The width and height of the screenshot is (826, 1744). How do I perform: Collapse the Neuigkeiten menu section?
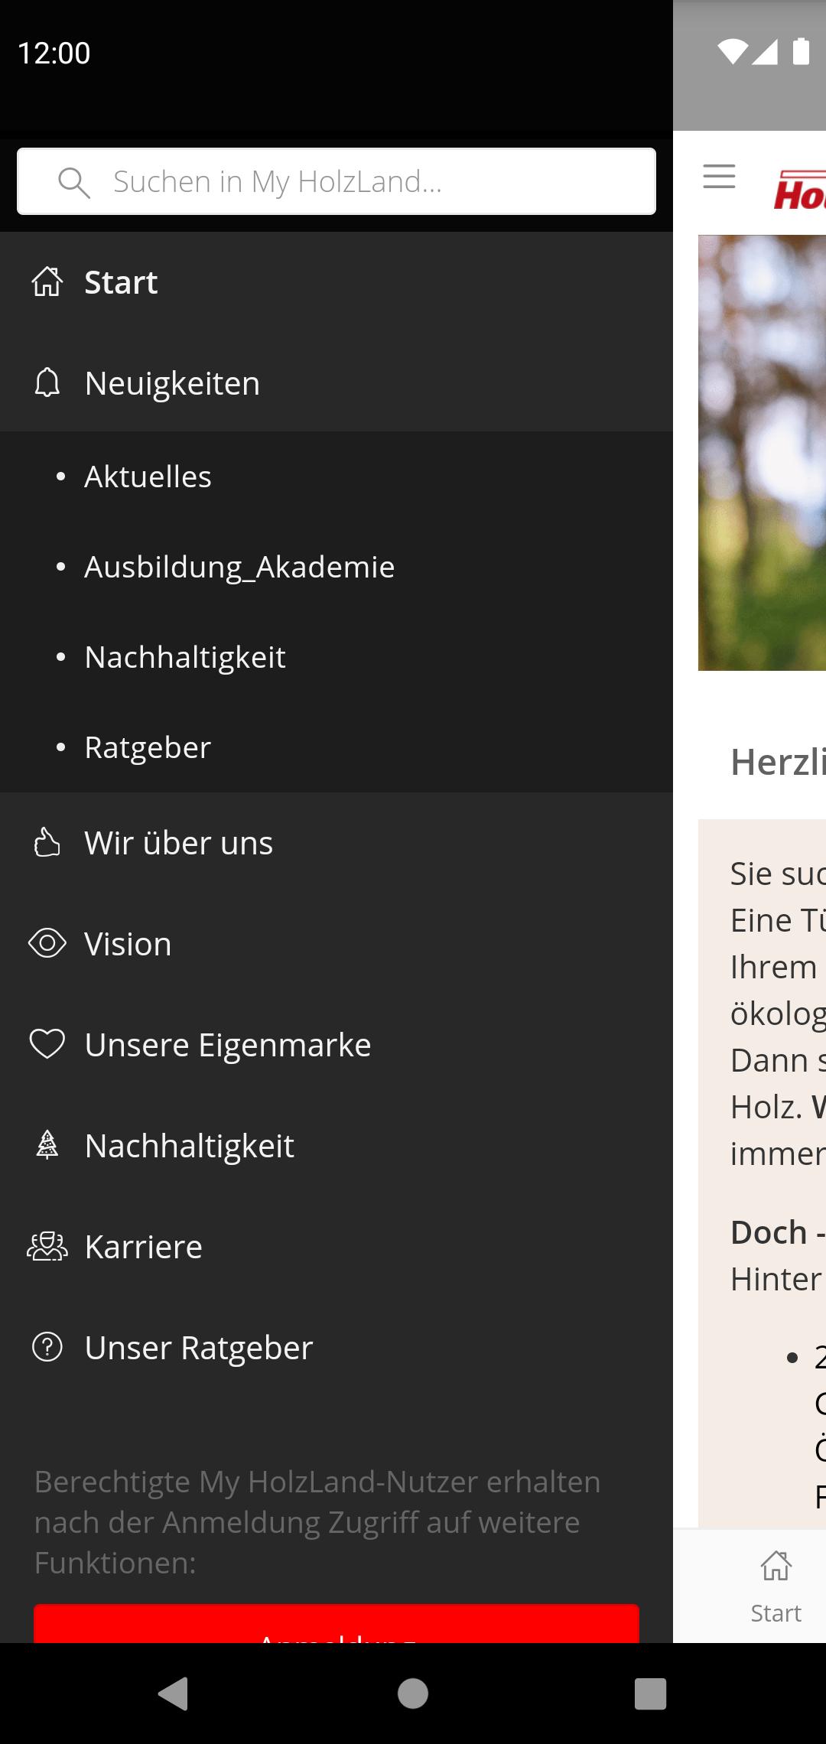337,382
